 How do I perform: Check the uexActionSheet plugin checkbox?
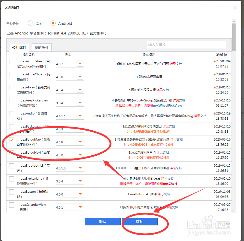(12, 62)
